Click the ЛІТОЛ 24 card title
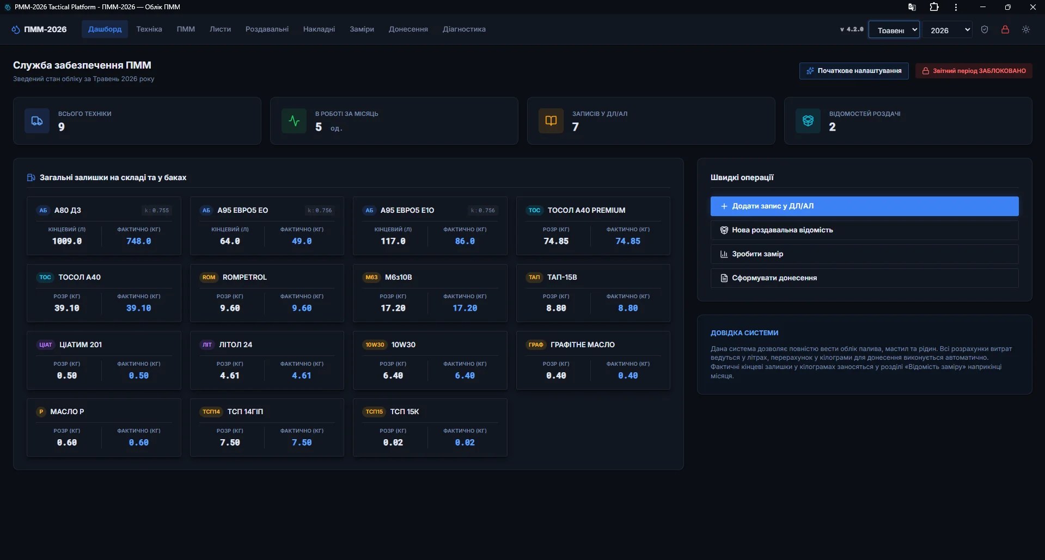 (x=236, y=345)
